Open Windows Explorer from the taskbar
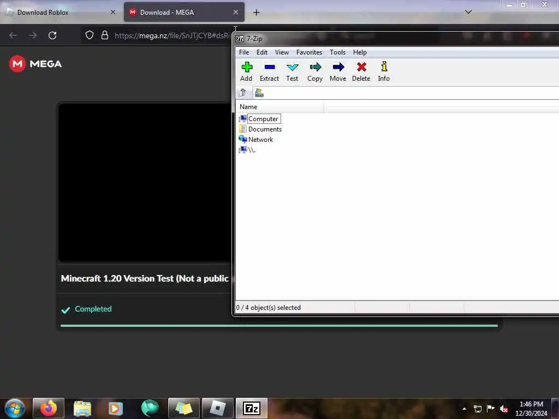This screenshot has width=559, height=419. point(82,408)
